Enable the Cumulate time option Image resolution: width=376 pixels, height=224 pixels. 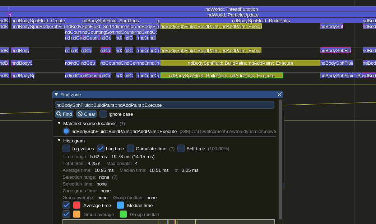pyautogui.click(x=131, y=148)
